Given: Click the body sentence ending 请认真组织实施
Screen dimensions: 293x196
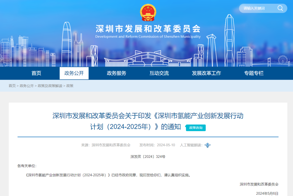Looking at the screenshot, I should point(108,175).
